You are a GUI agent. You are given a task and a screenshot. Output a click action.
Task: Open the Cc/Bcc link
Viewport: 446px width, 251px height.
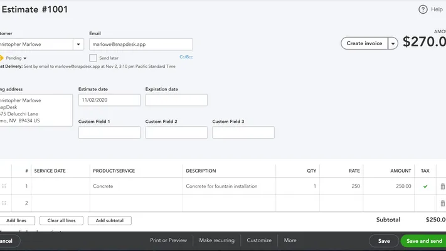(x=186, y=57)
